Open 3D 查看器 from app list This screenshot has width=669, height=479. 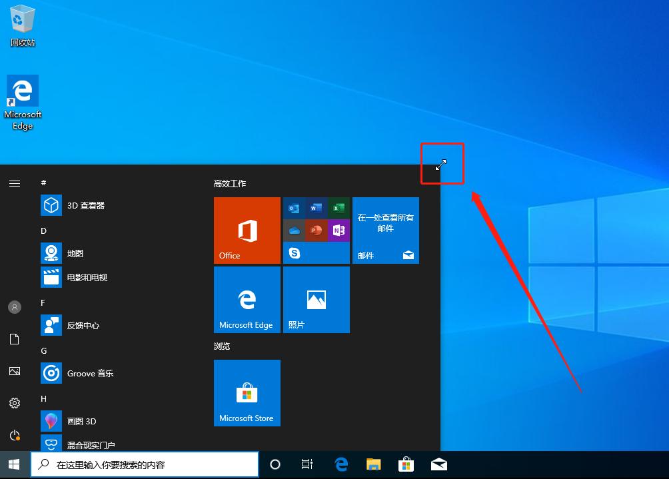coord(86,206)
